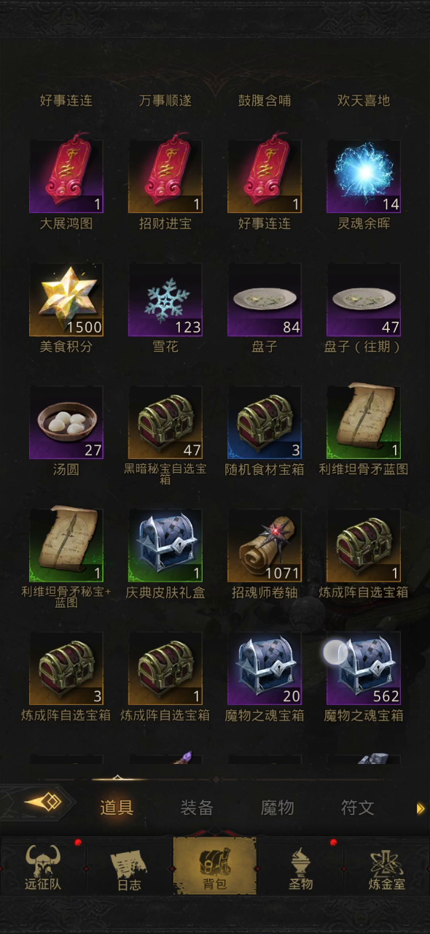This screenshot has height=934, width=430.
Task: Choose the 汤圆 bowl item
Action: 66,422
